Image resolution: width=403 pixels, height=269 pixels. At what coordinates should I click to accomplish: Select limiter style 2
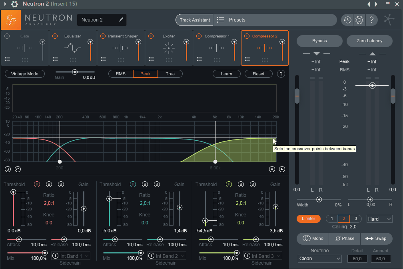344,218
